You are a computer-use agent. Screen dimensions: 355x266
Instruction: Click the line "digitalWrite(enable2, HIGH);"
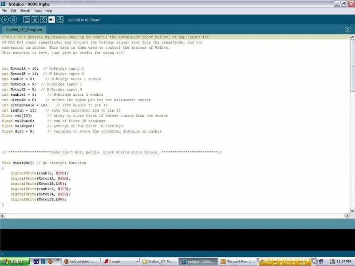(x=40, y=189)
